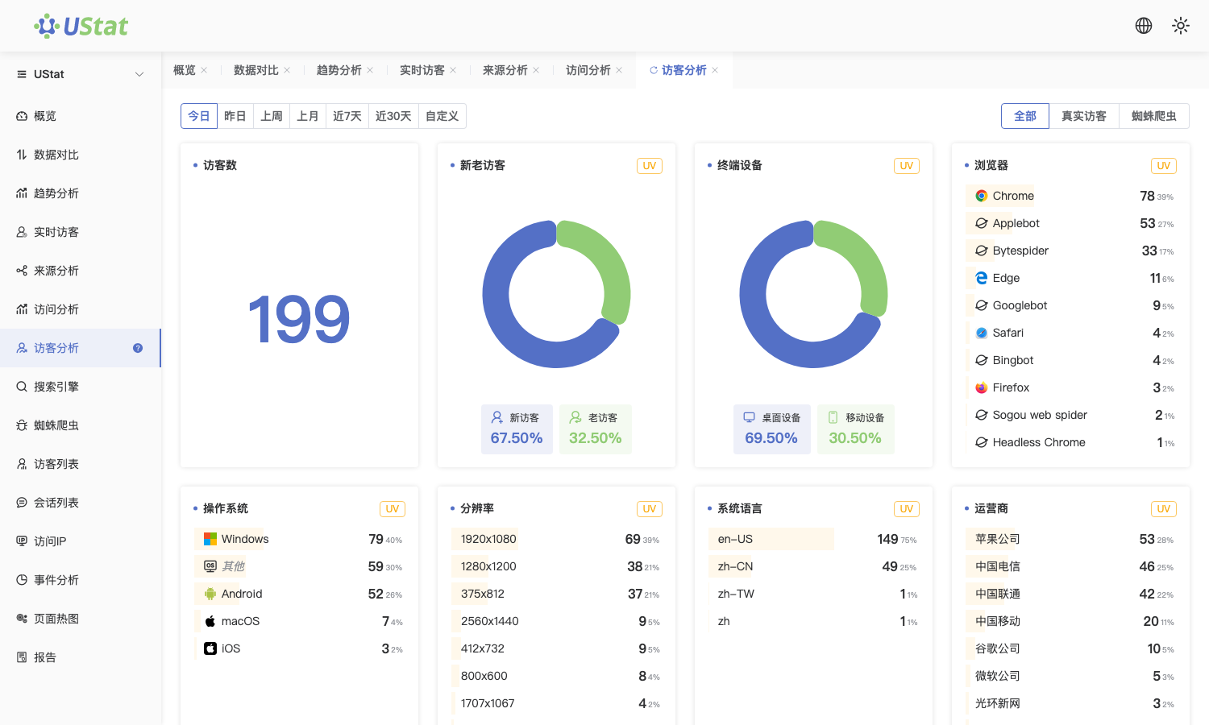
Task: Click the language globe icon
Action: [x=1144, y=26]
